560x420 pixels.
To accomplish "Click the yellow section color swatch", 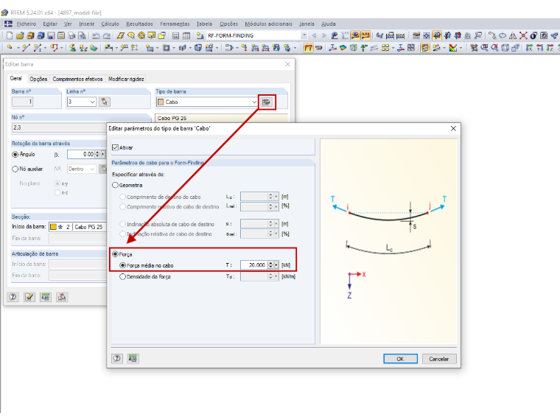I will coord(53,227).
